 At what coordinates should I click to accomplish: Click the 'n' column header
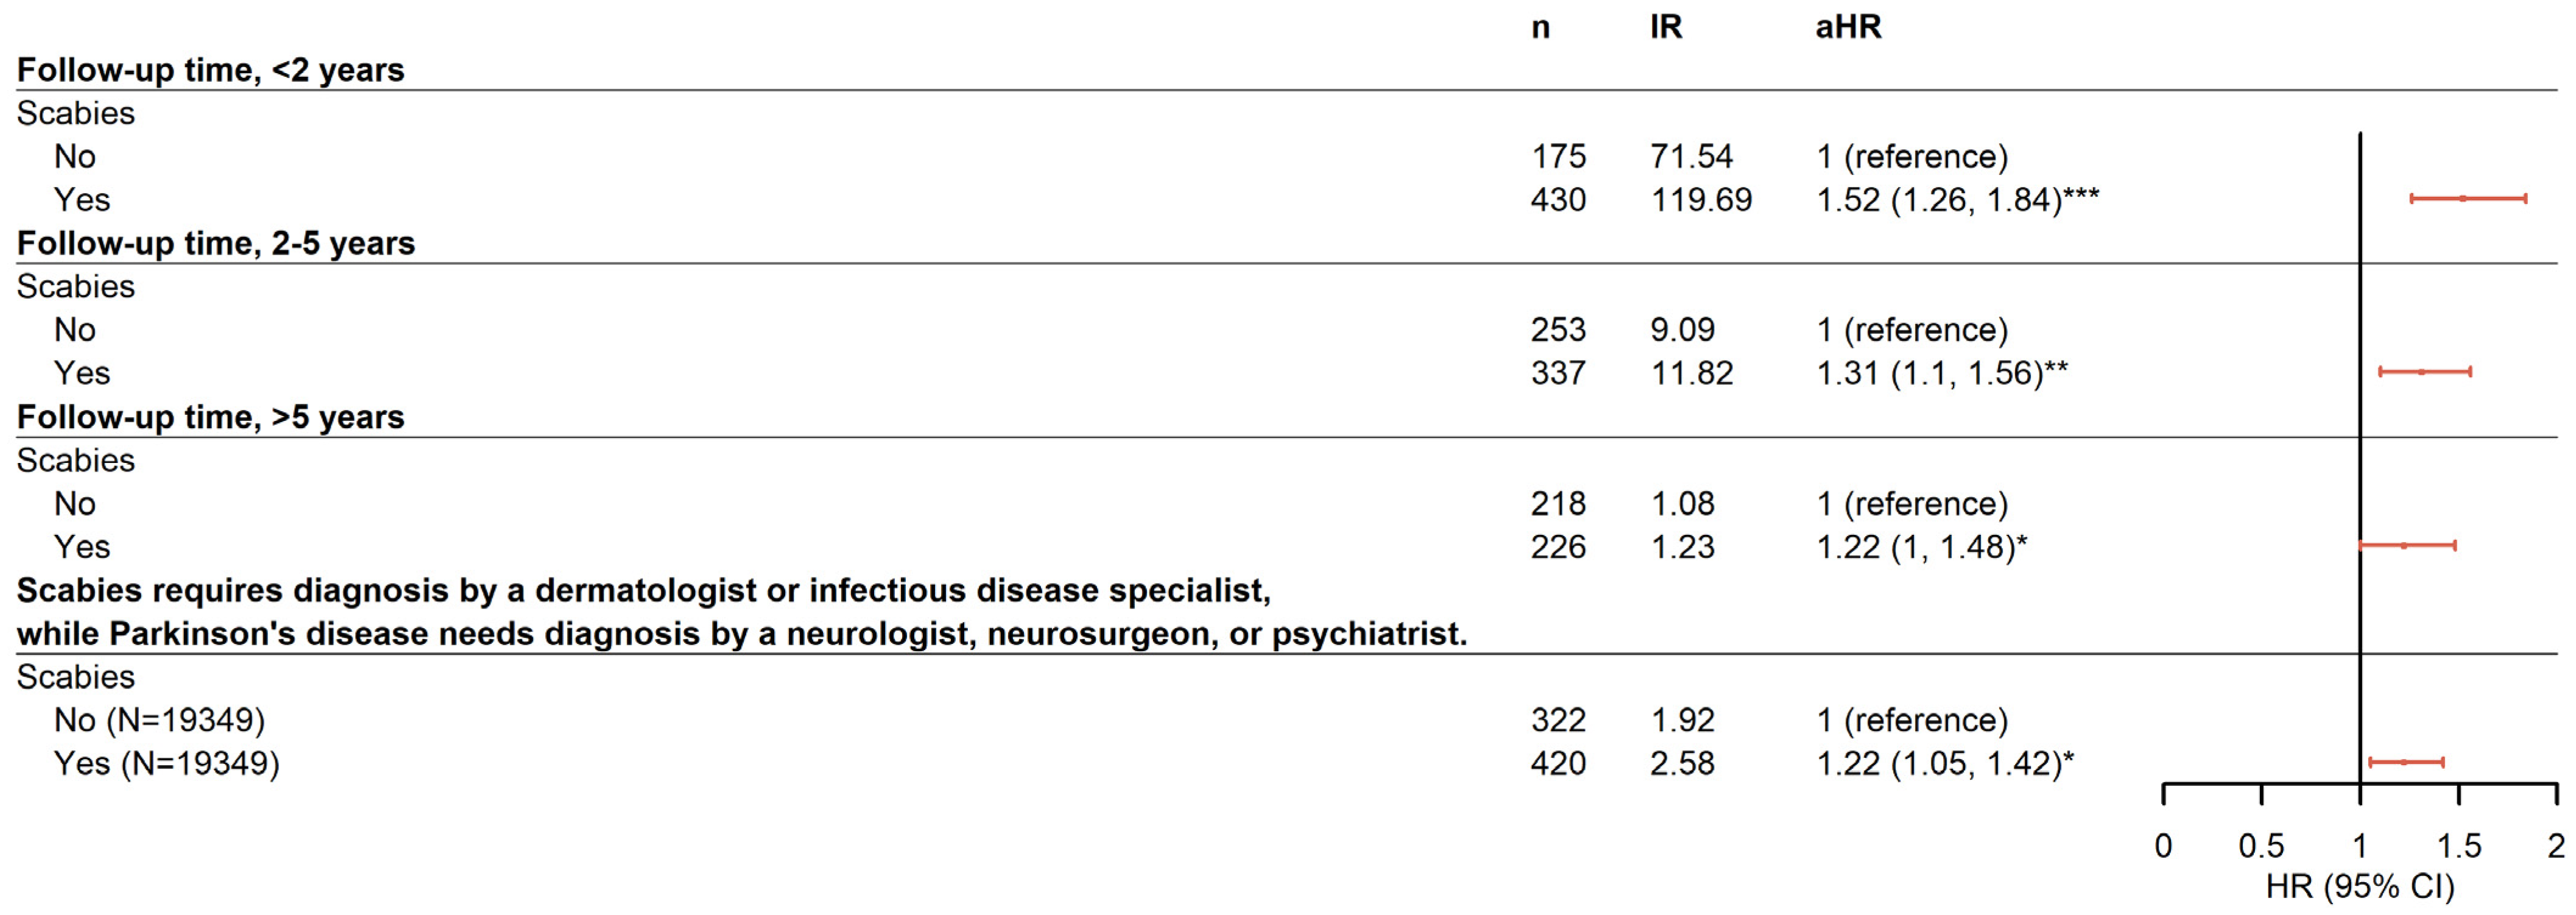[x=1540, y=27]
